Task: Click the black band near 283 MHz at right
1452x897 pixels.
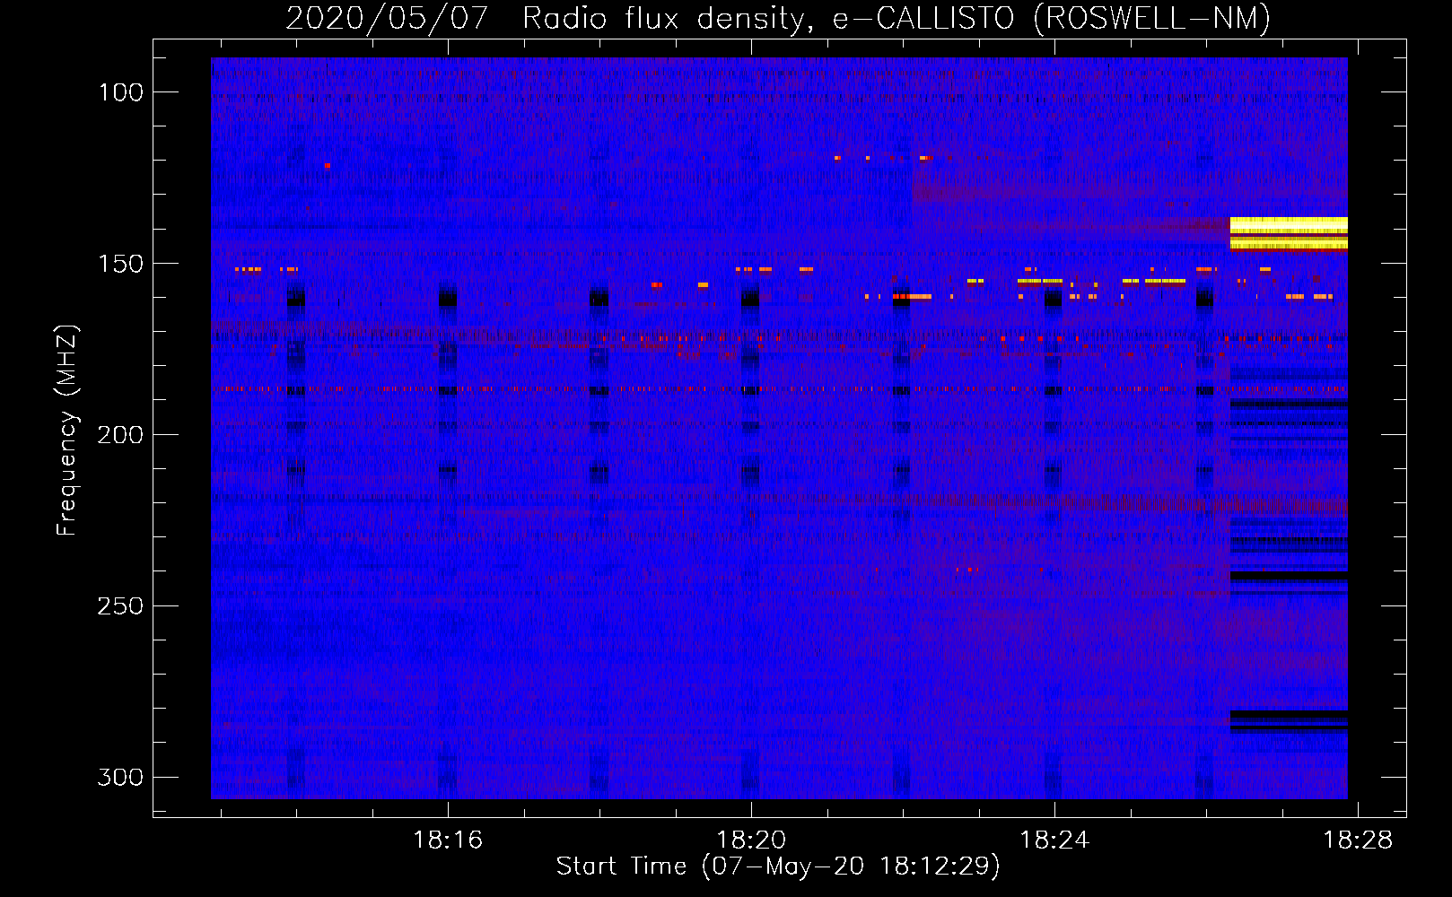Action: (1289, 715)
